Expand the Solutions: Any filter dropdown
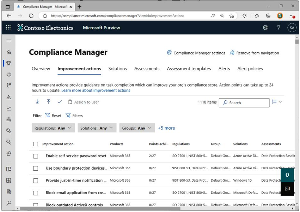This screenshot has width=300, height=212. tap(97, 128)
